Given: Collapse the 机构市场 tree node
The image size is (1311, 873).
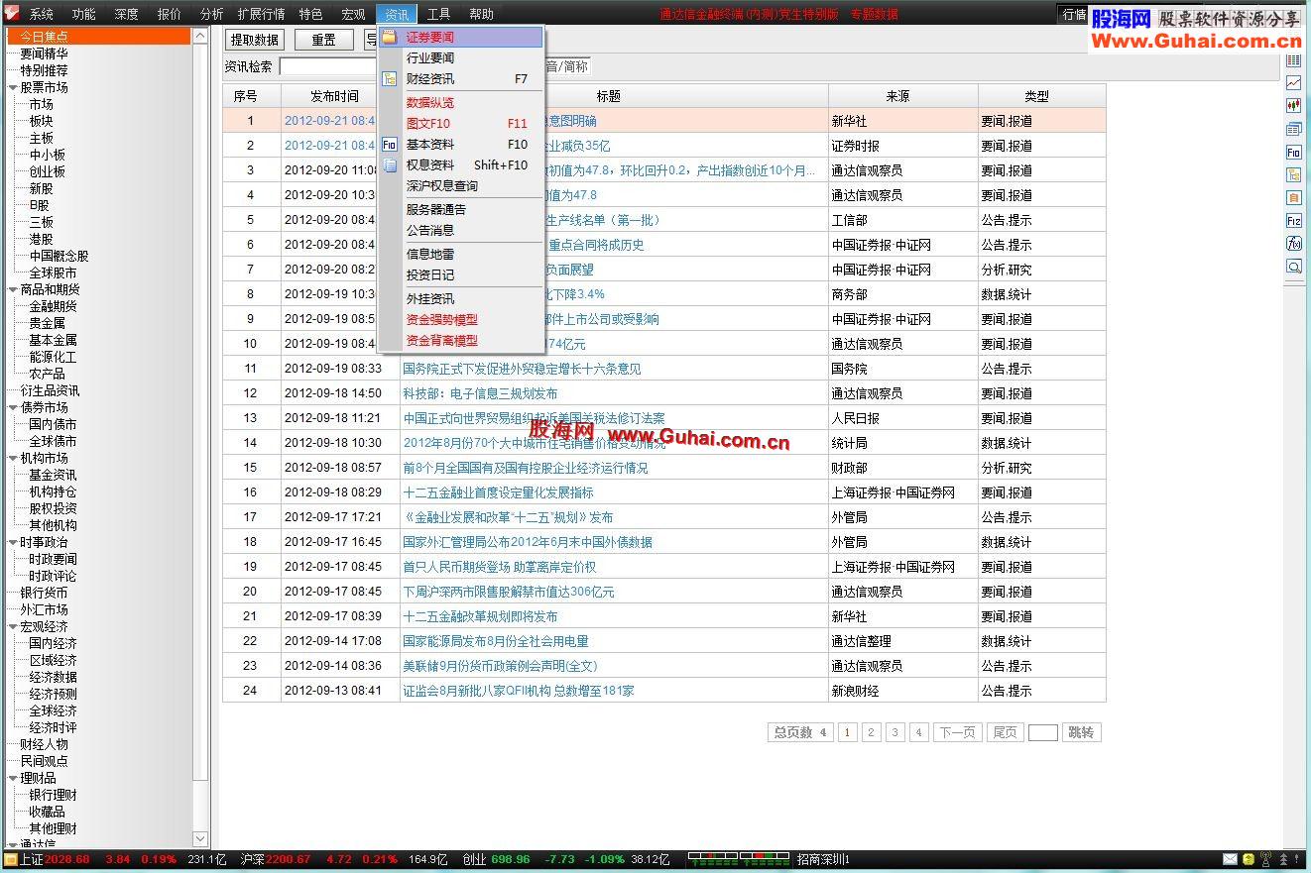Looking at the screenshot, I should 13,458.
